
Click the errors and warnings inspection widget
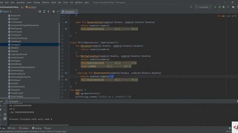click(227, 16)
